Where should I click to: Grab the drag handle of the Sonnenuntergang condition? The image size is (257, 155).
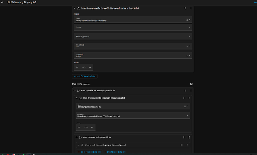point(182,145)
